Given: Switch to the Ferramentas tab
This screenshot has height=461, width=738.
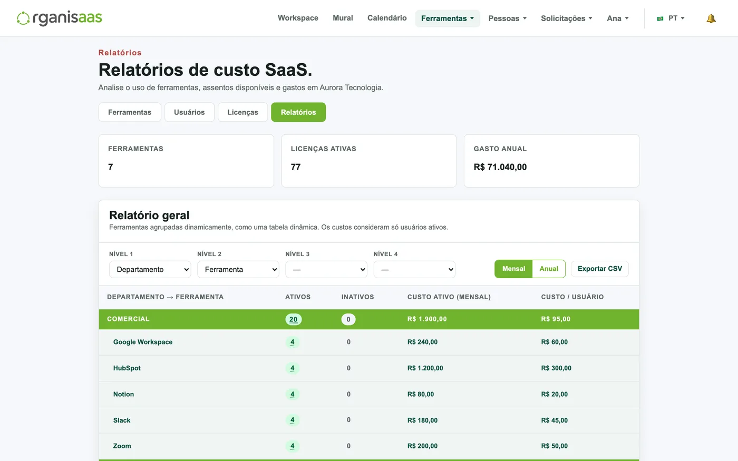Looking at the screenshot, I should point(130,112).
